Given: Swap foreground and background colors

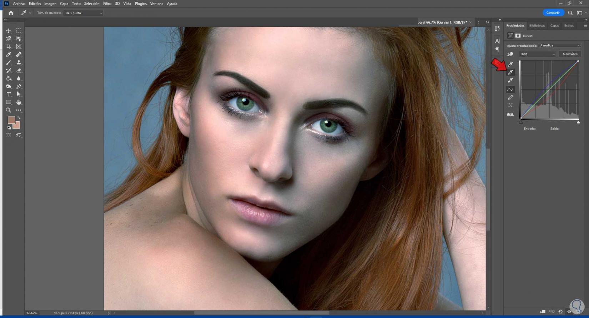Looking at the screenshot, I should click(x=19, y=118).
